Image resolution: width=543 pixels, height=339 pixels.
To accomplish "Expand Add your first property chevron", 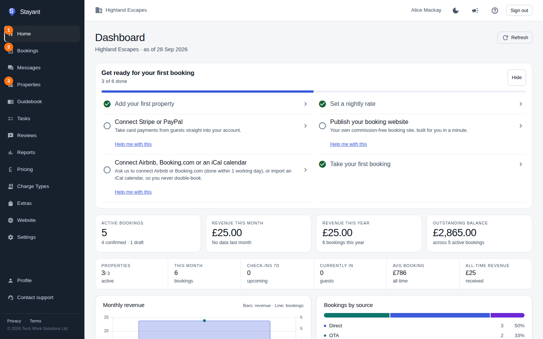I will click(x=305, y=104).
